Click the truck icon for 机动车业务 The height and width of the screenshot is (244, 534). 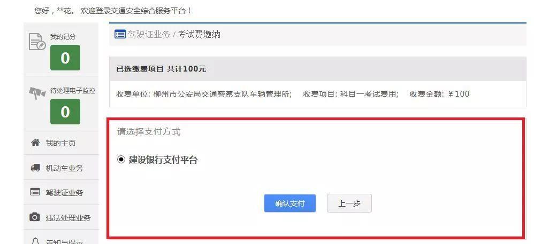pos(35,168)
